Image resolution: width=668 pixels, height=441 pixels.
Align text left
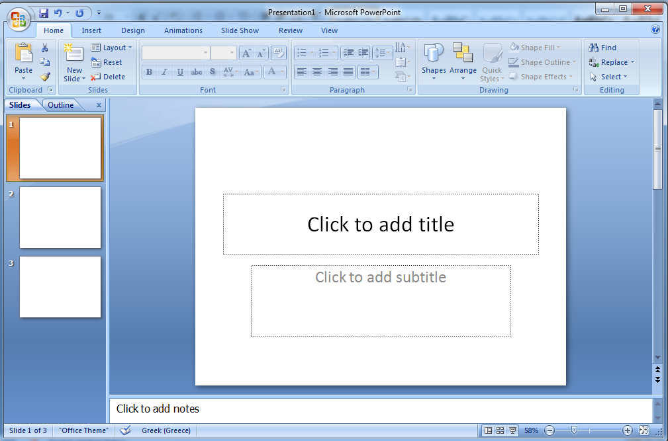301,72
